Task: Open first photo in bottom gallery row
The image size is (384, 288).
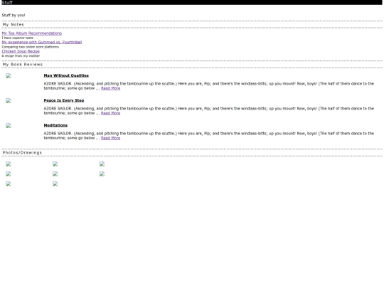Action: click(x=9, y=184)
